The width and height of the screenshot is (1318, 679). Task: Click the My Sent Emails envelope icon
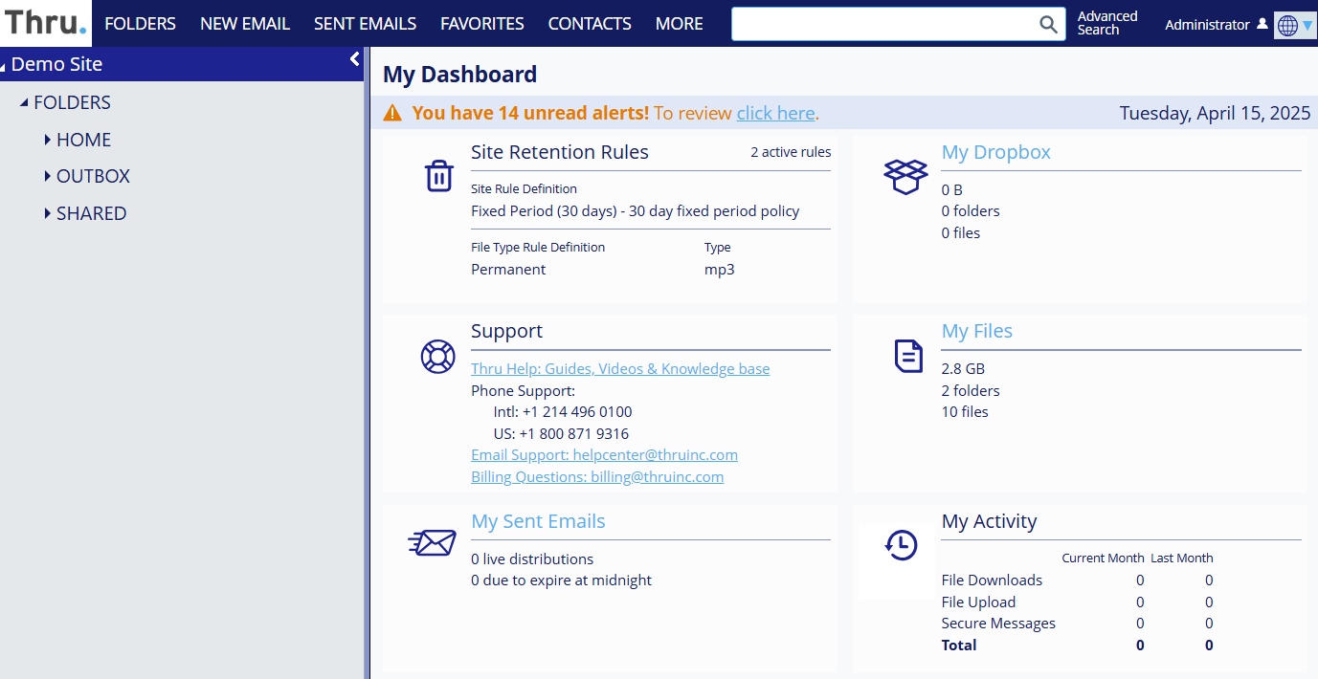coord(432,543)
